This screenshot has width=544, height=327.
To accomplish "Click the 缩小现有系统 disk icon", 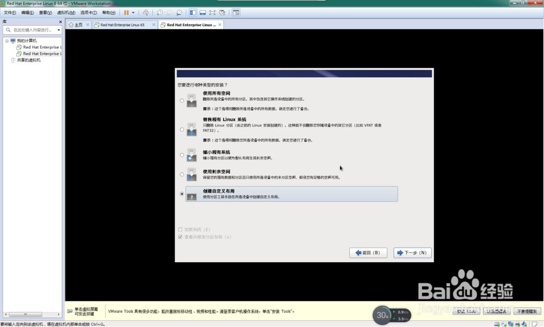I will tap(191, 155).
